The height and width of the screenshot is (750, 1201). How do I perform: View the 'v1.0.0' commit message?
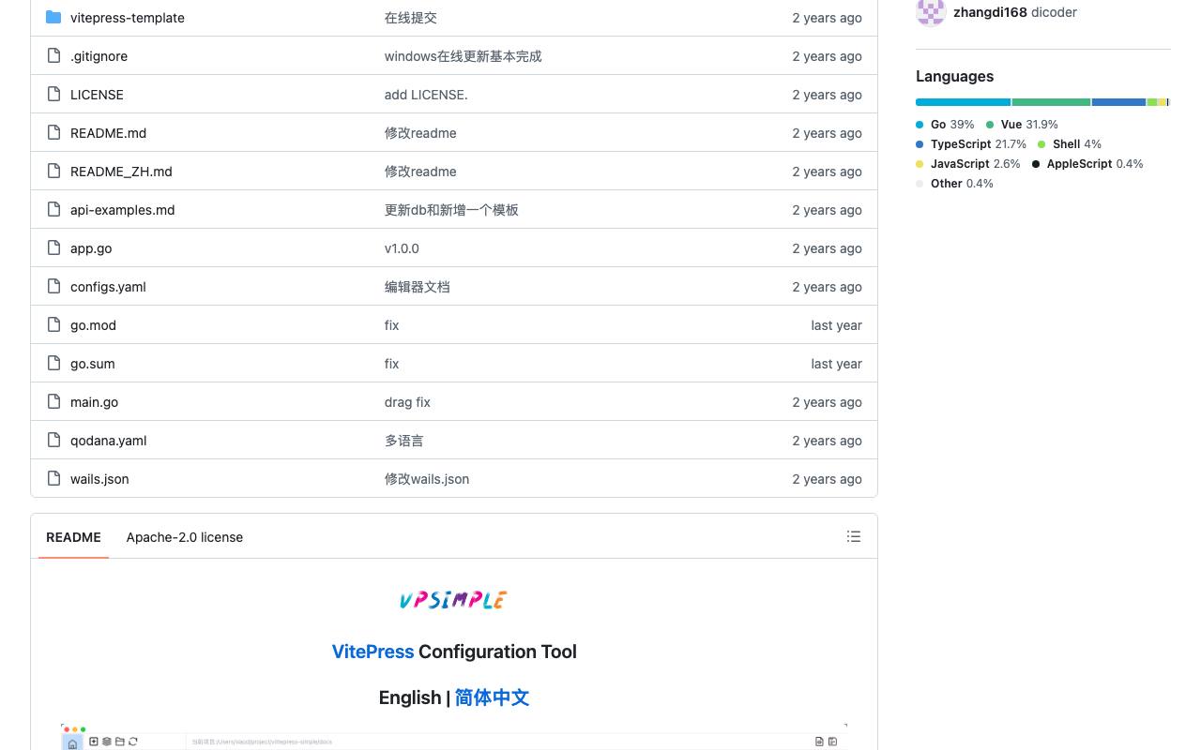[x=402, y=248]
